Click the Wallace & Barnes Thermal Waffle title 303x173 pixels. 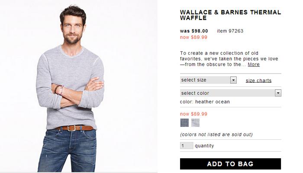(x=230, y=15)
